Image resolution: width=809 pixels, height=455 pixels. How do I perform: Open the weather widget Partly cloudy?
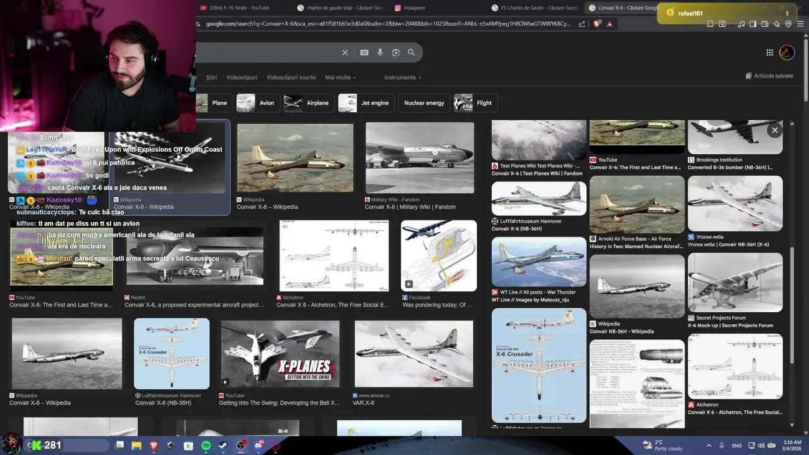tap(662, 446)
